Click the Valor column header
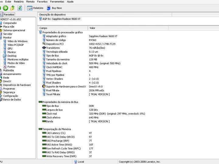219x164 pixels. pyautogui.click(x=128, y=28)
